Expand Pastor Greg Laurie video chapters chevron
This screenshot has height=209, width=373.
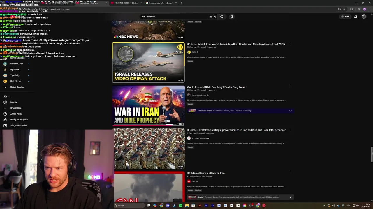[290, 111]
